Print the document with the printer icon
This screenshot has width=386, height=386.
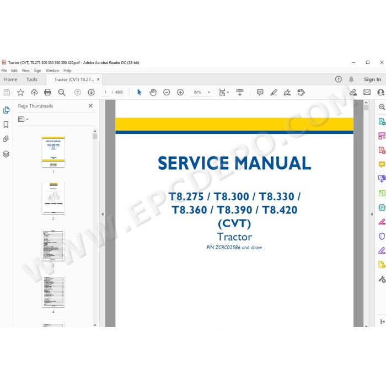coord(47,92)
